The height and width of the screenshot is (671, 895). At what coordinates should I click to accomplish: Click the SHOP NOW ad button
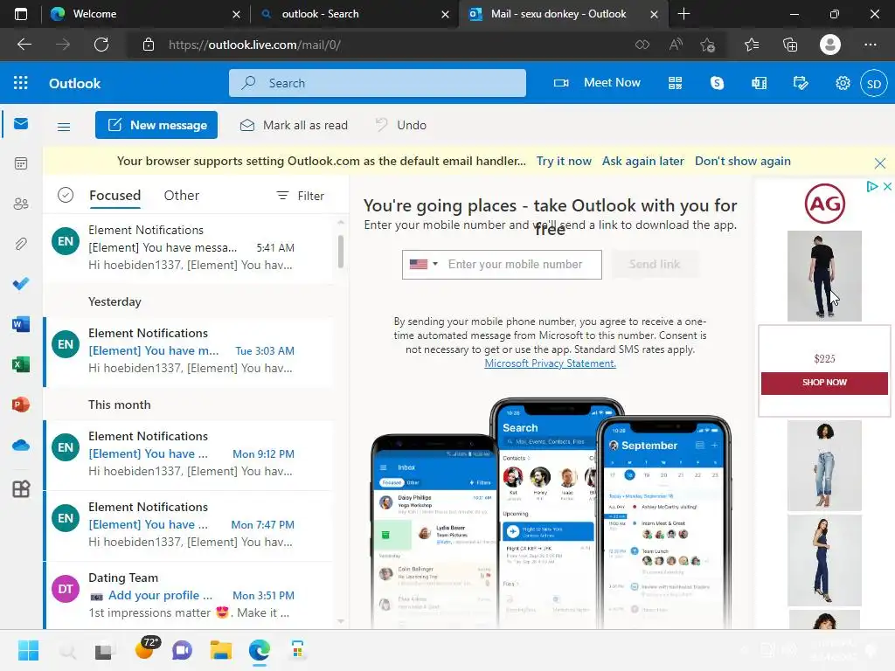tap(824, 383)
